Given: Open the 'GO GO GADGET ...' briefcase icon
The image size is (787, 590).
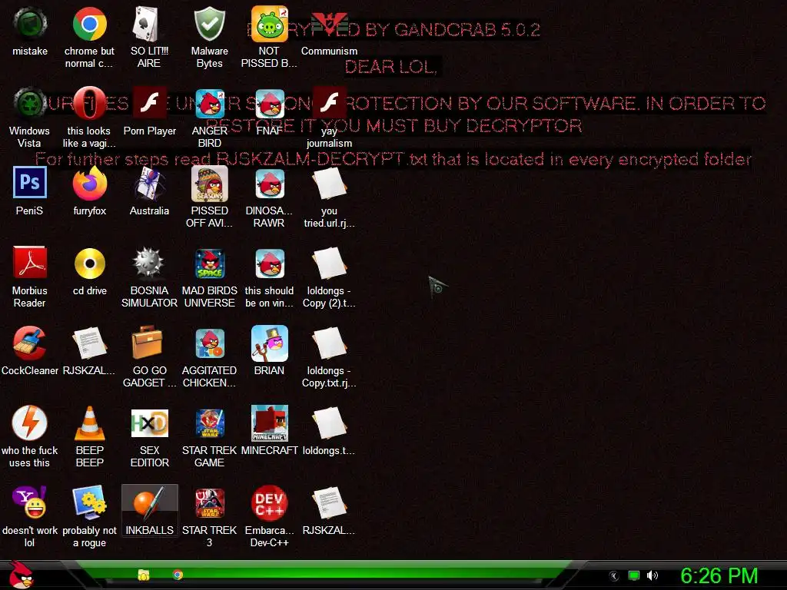Looking at the screenshot, I should (147, 342).
